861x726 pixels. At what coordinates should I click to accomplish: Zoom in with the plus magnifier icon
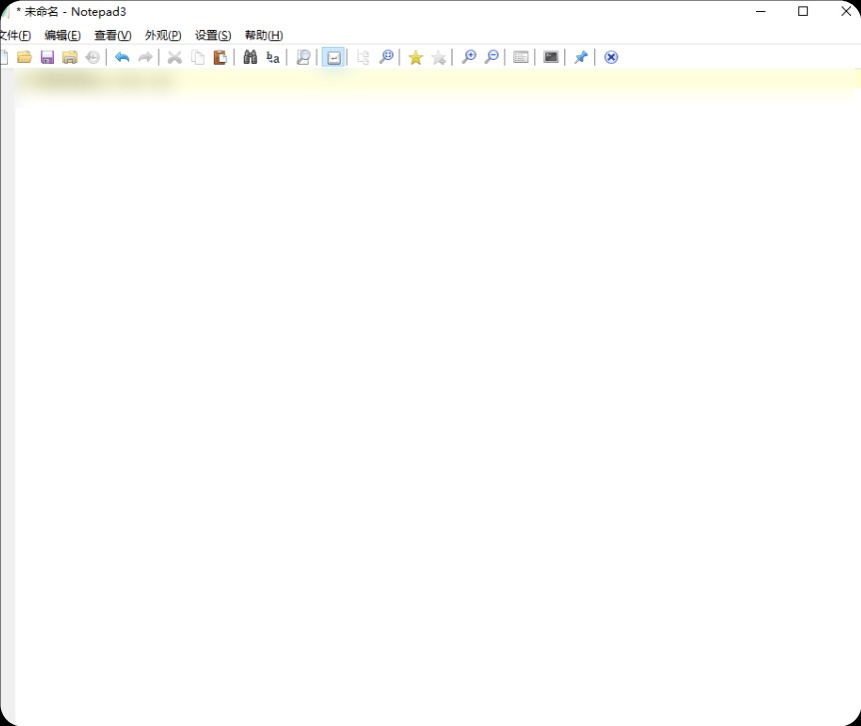tap(468, 57)
